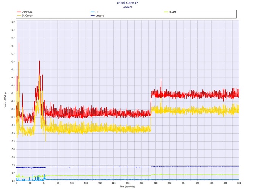This screenshot has width=255, height=191.
Task: Click the 512 x-axis tick label
Action: click(x=239, y=183)
